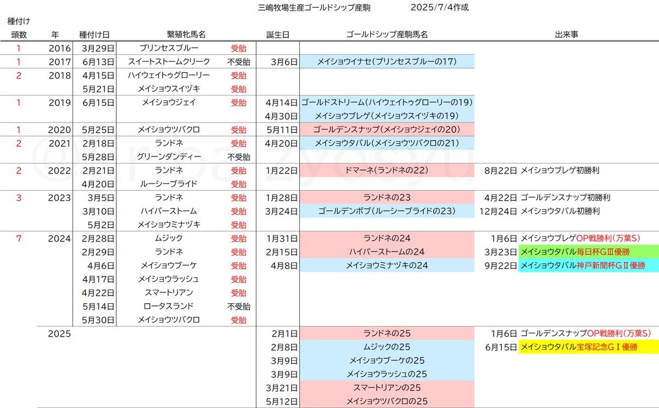The image size is (659, 408).
Task: Click the cell ハイウェイトゥグローリー
Action: pos(169,76)
